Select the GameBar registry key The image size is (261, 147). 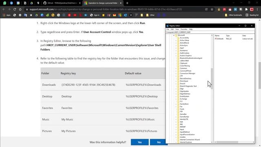183,114
